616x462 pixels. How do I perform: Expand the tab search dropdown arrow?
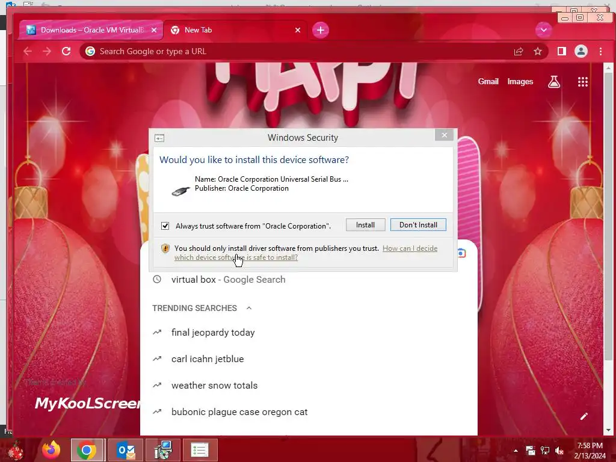pyautogui.click(x=544, y=30)
